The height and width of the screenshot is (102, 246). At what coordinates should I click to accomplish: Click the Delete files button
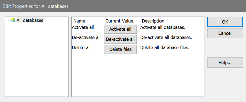click(120, 49)
